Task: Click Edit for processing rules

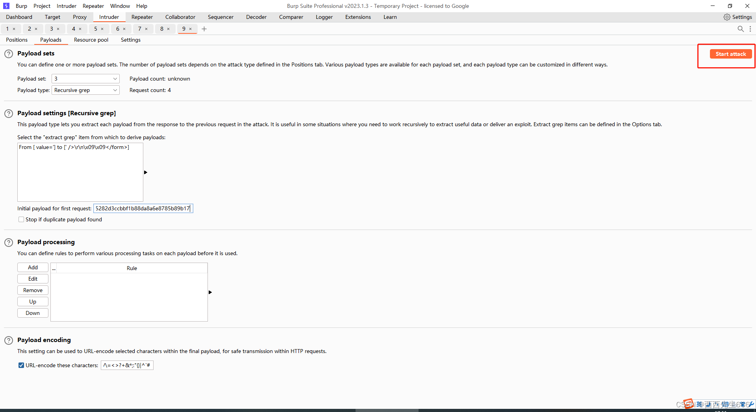Action: point(33,279)
